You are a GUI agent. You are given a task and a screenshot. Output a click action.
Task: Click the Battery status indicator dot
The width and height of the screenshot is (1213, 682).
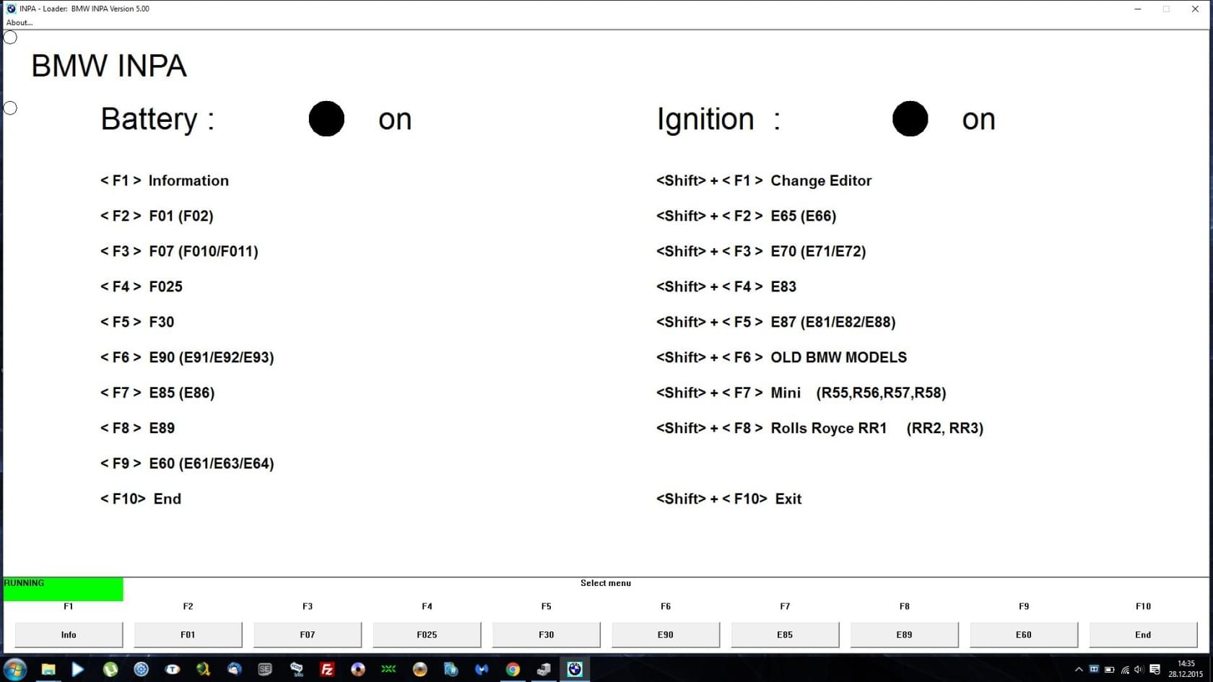326,119
